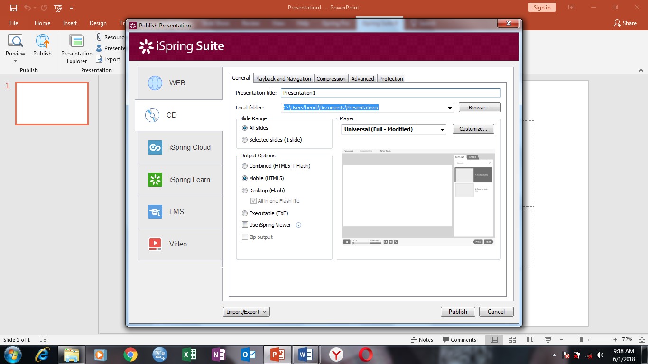Open Outlook from the taskbar
The width and height of the screenshot is (648, 364).
coord(248,355)
